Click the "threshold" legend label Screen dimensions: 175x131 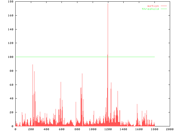coord(150,9)
